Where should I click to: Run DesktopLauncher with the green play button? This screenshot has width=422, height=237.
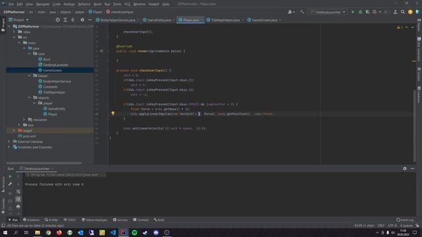click(353, 12)
